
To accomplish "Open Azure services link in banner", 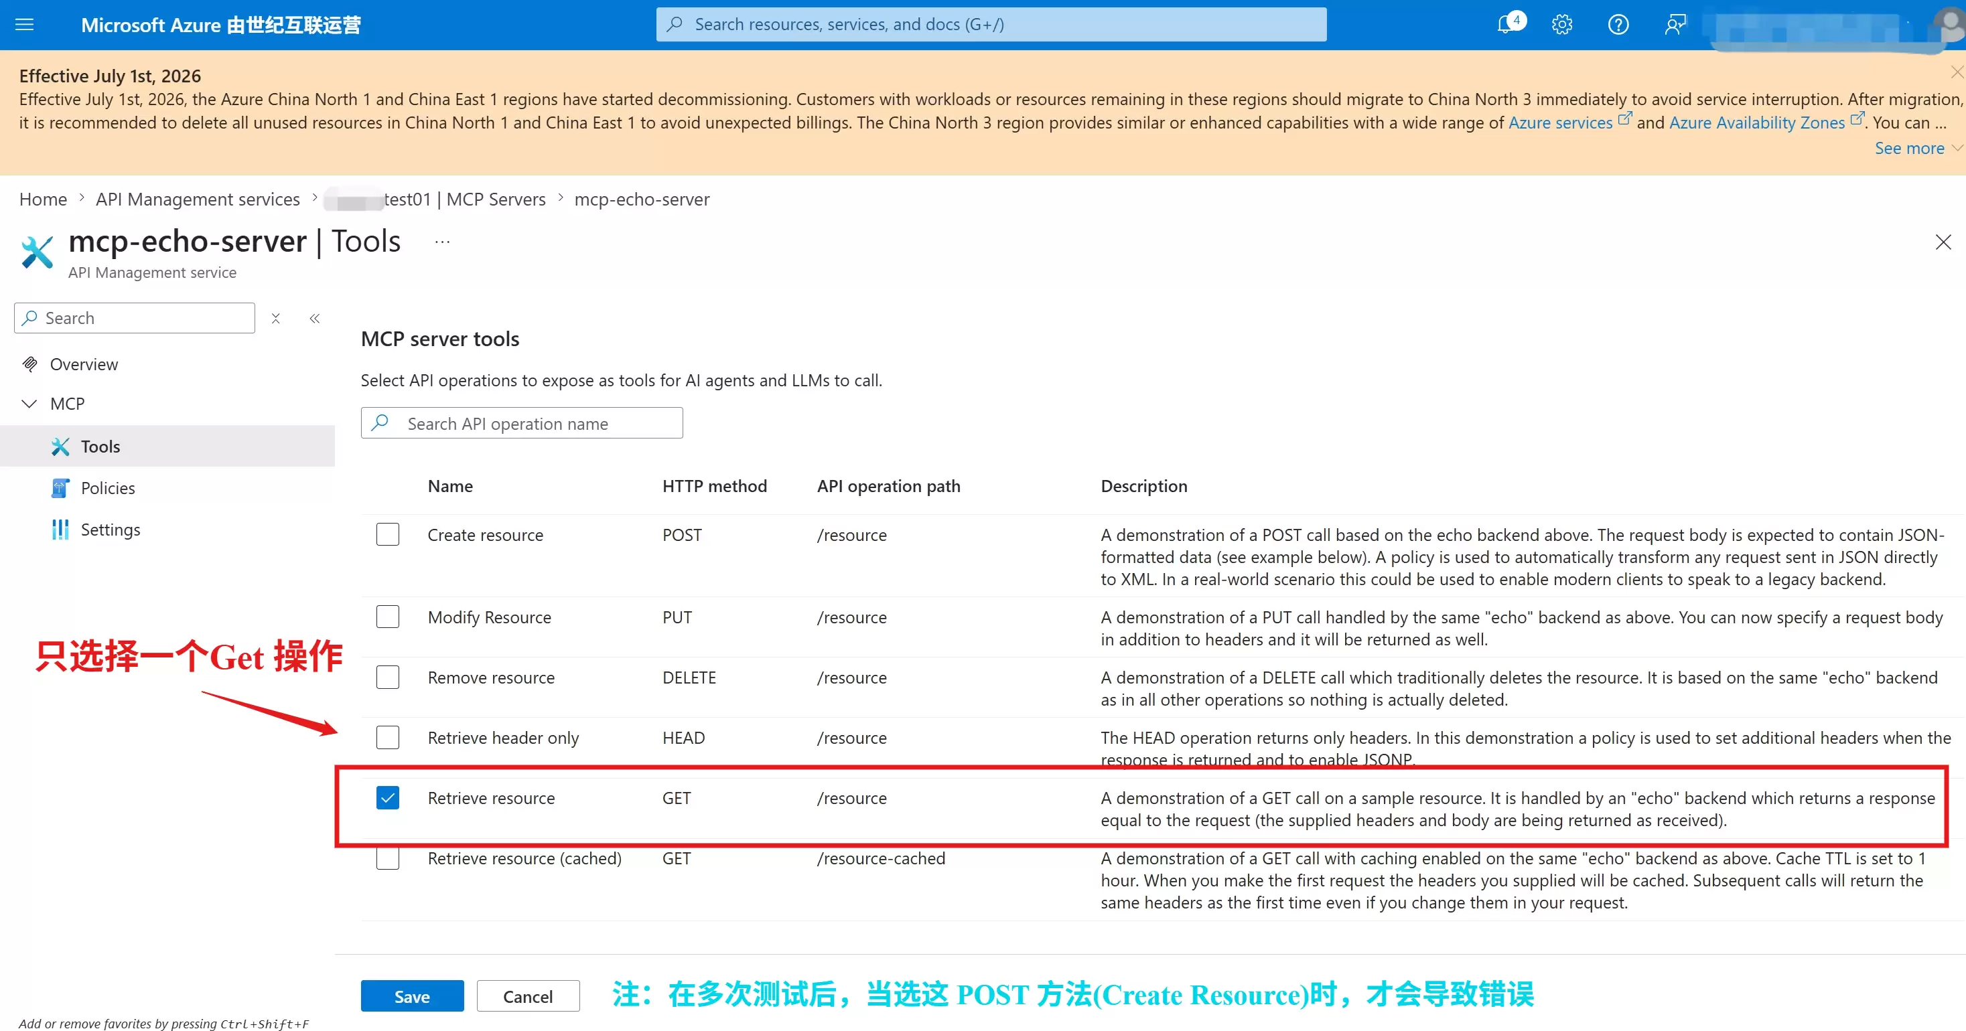I will pos(1561,122).
